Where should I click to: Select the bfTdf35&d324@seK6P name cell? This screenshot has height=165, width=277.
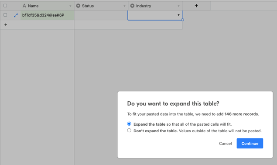click(x=47, y=15)
